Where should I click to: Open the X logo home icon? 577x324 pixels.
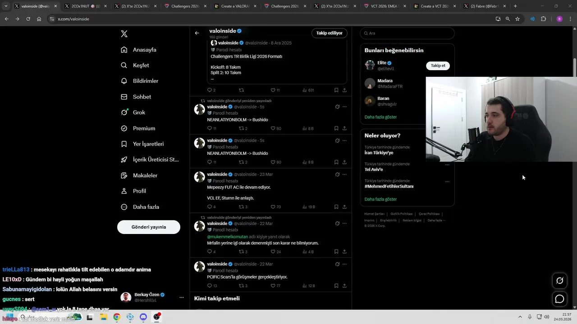tap(124, 34)
